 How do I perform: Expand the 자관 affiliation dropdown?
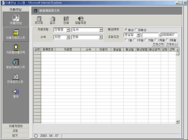coord(68,37)
